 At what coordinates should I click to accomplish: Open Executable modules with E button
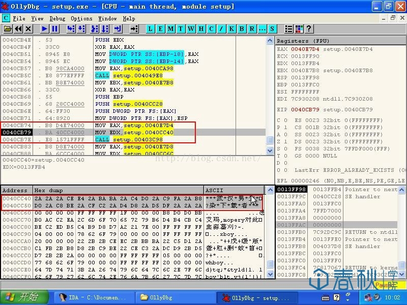pos(160,28)
